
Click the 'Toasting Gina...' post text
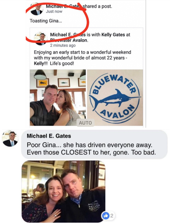click(x=46, y=21)
